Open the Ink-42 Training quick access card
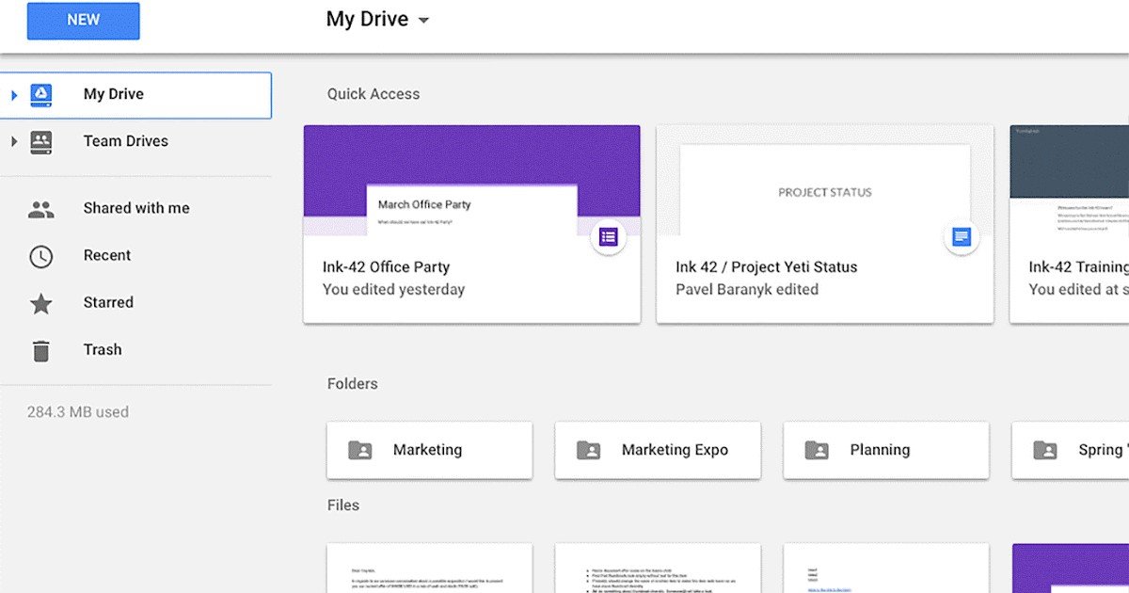The image size is (1129, 593). point(1070,225)
